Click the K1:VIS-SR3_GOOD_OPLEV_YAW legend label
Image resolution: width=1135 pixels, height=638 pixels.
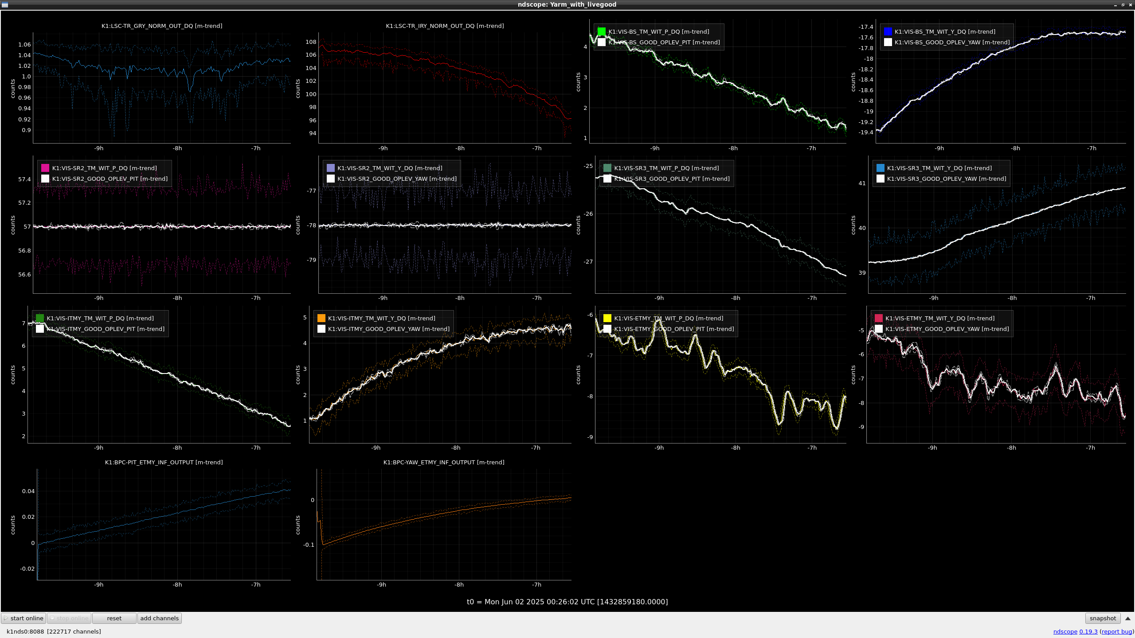pos(947,179)
